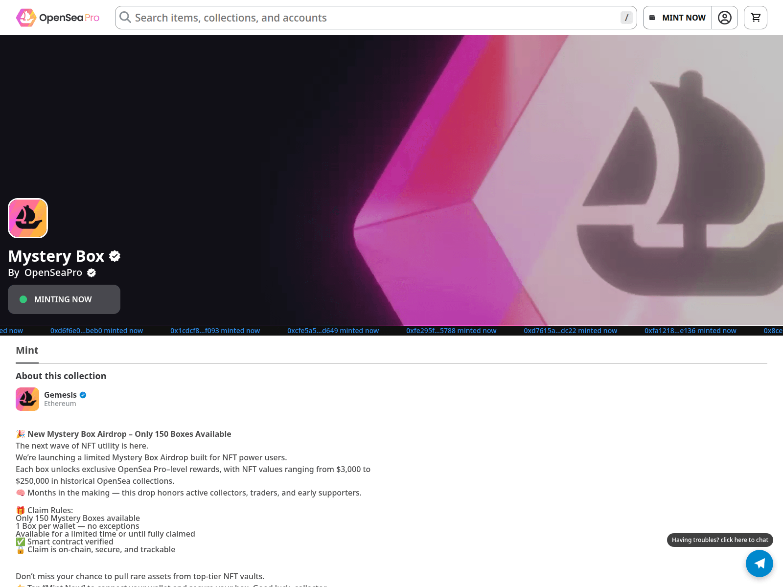Image resolution: width=783 pixels, height=587 pixels.
Task: Focus the search items input field
Action: [372, 18]
